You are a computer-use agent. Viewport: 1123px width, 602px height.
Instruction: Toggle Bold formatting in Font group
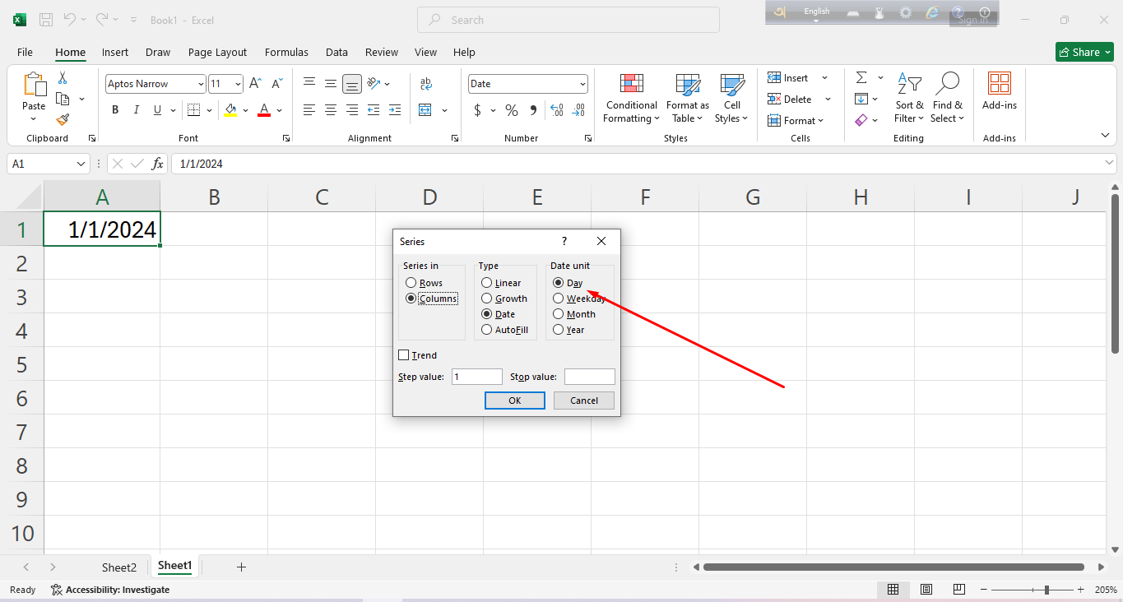pos(115,110)
